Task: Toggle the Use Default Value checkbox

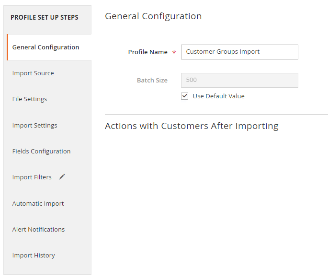Action: point(184,96)
